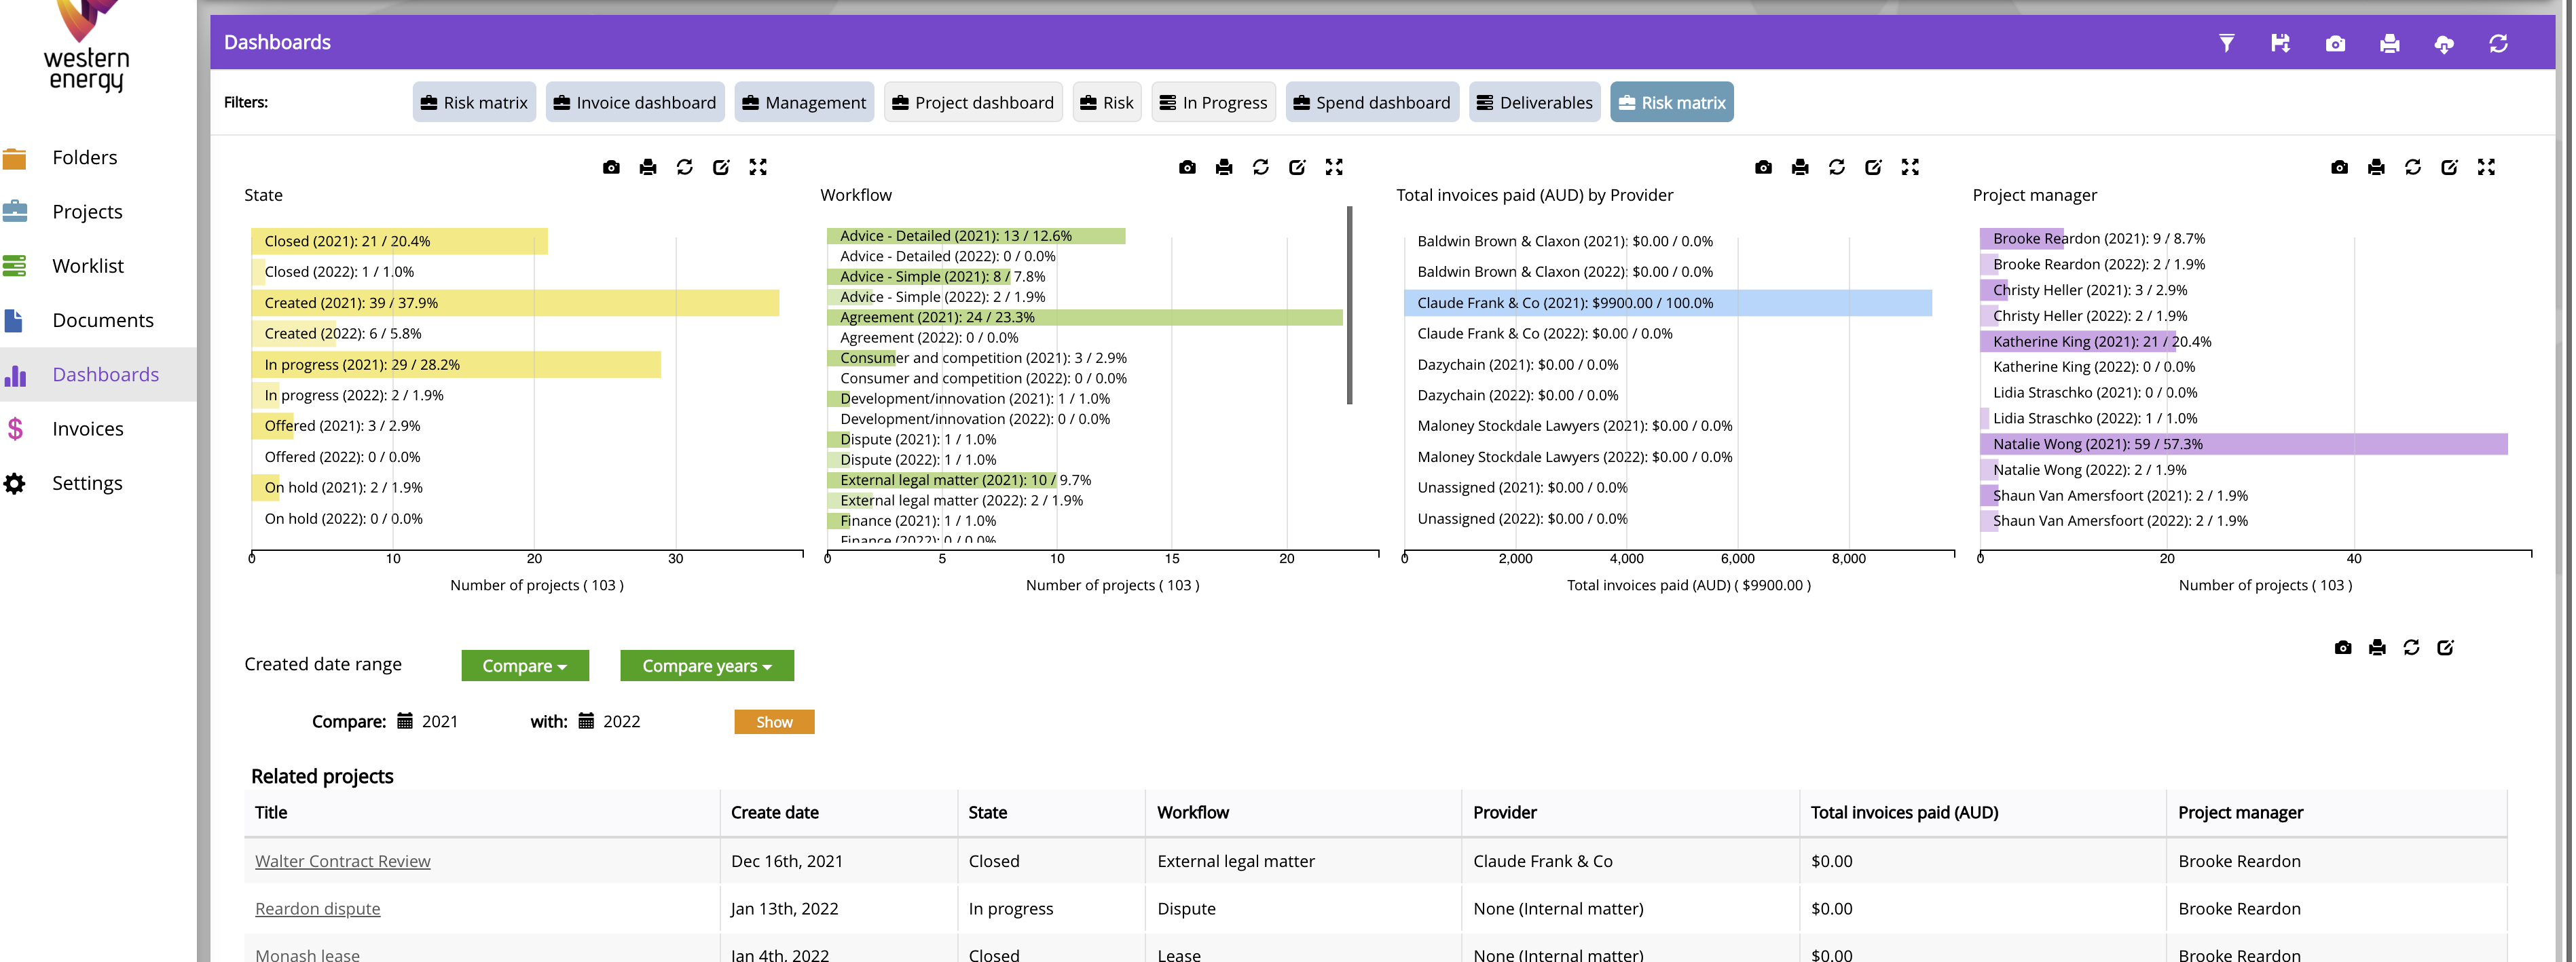Edit the Created date range panel
The image size is (2576, 962).
(x=2445, y=647)
